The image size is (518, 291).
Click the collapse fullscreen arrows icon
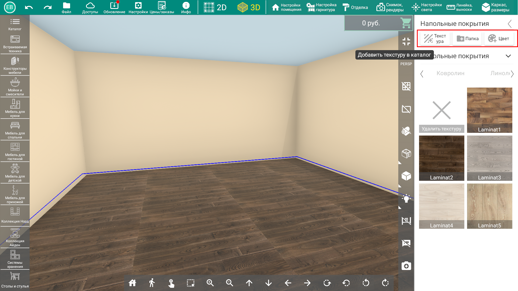pos(406,41)
